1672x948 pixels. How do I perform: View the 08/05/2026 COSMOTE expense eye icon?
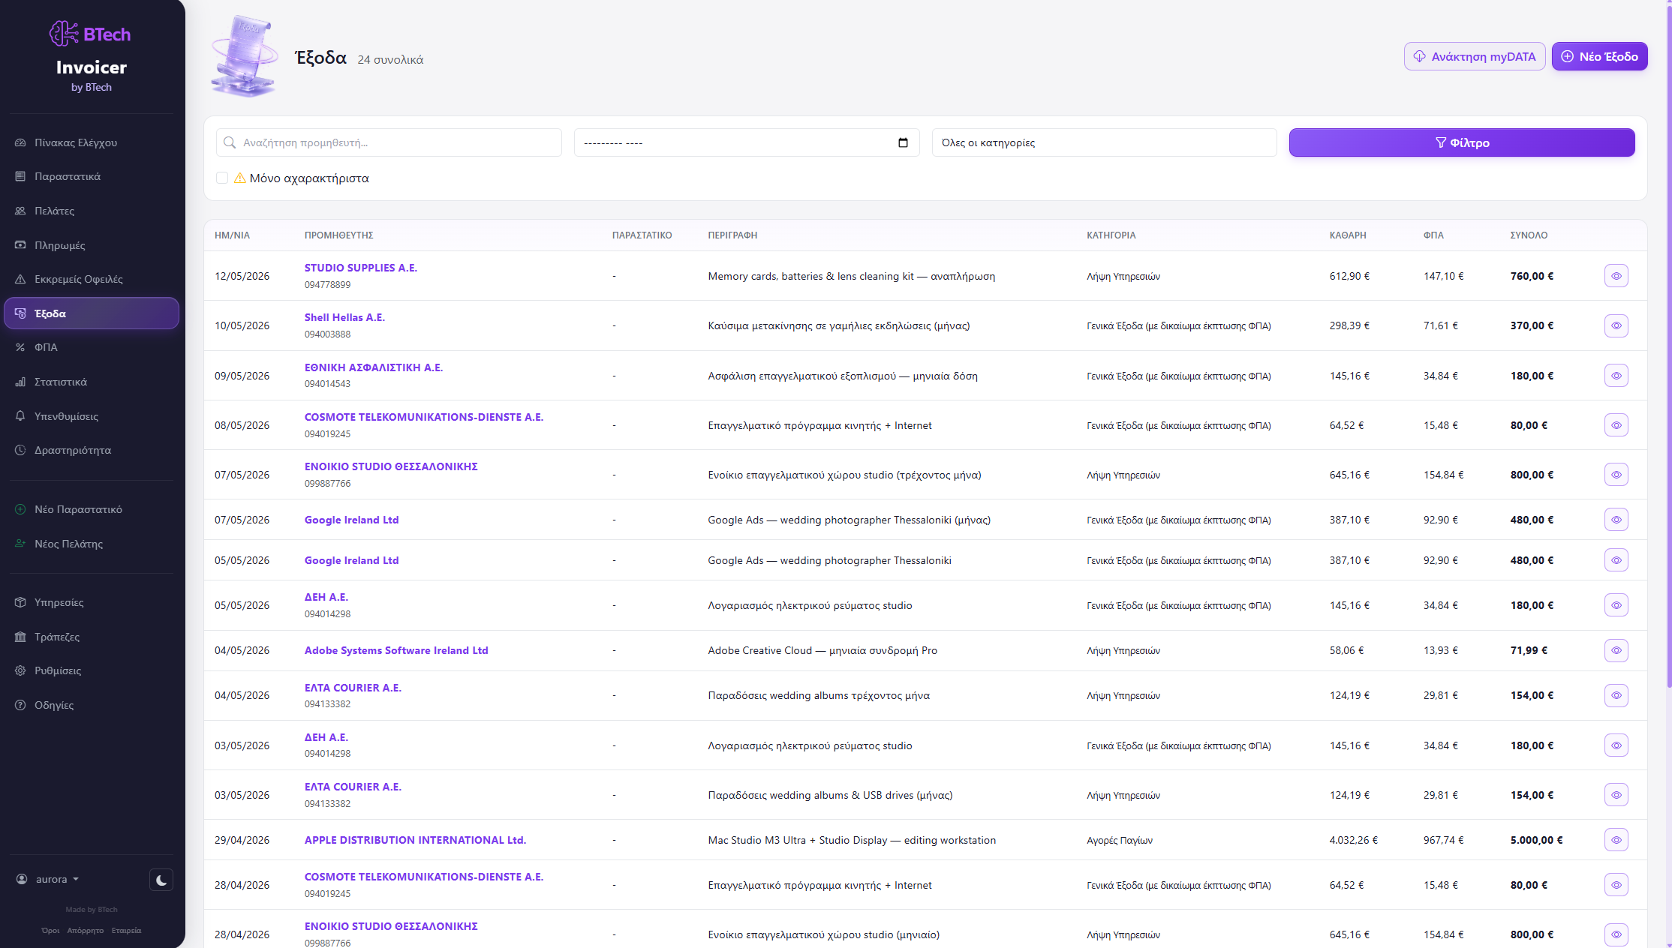pos(1616,425)
